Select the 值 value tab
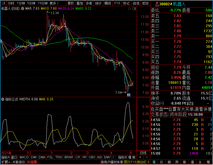This screenshot has height=165, width=213. point(192,162)
